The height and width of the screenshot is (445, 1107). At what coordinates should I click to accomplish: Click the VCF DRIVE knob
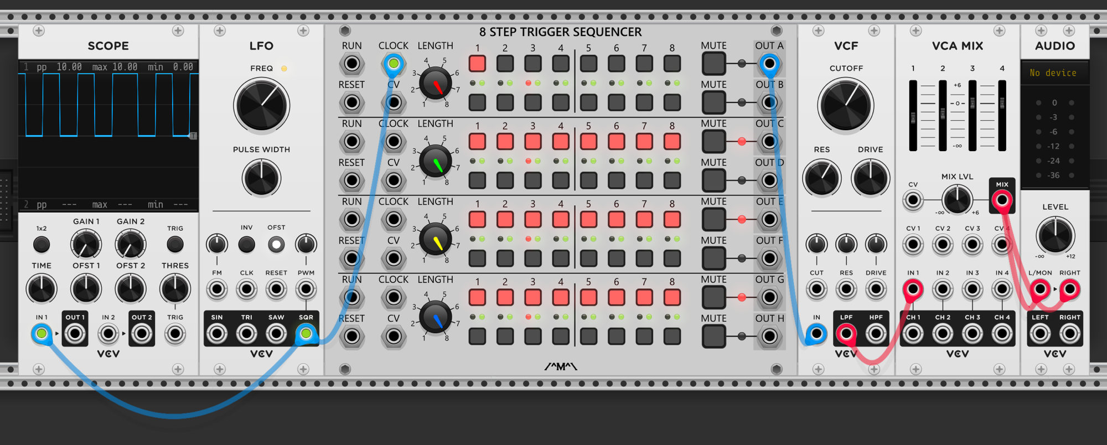coord(870,178)
